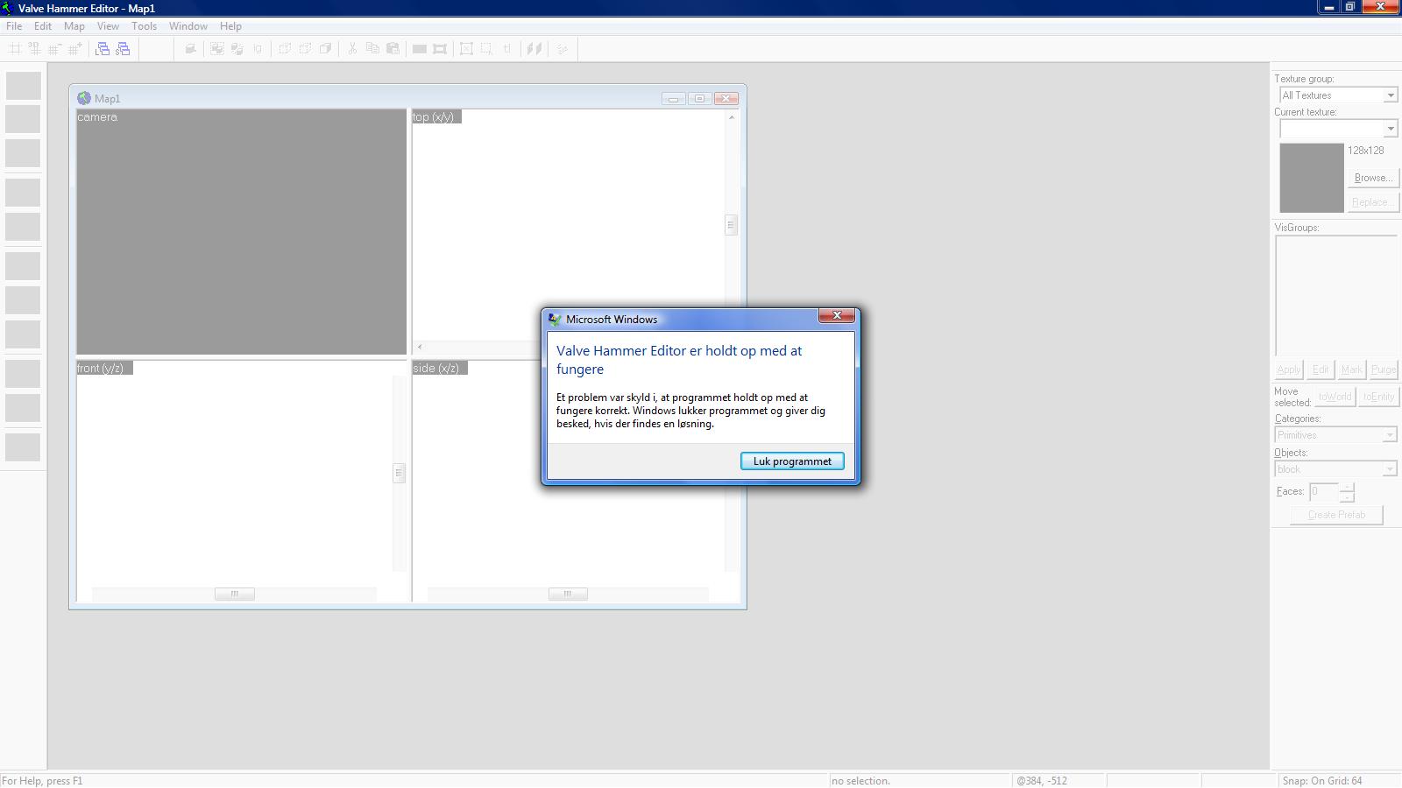Screen dimensions: 1402x788
Task: Click the larger grid size icon
Action: [75, 49]
